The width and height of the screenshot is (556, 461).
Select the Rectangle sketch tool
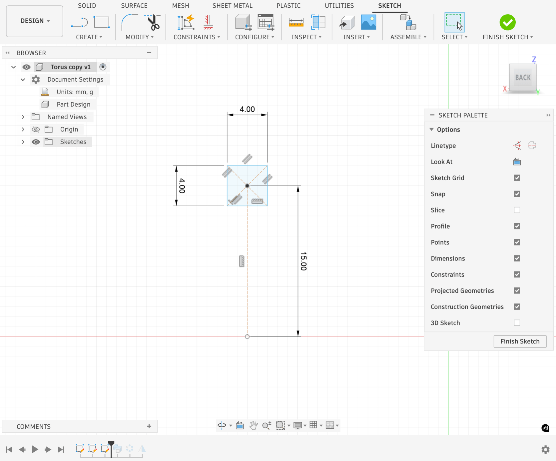point(102,22)
